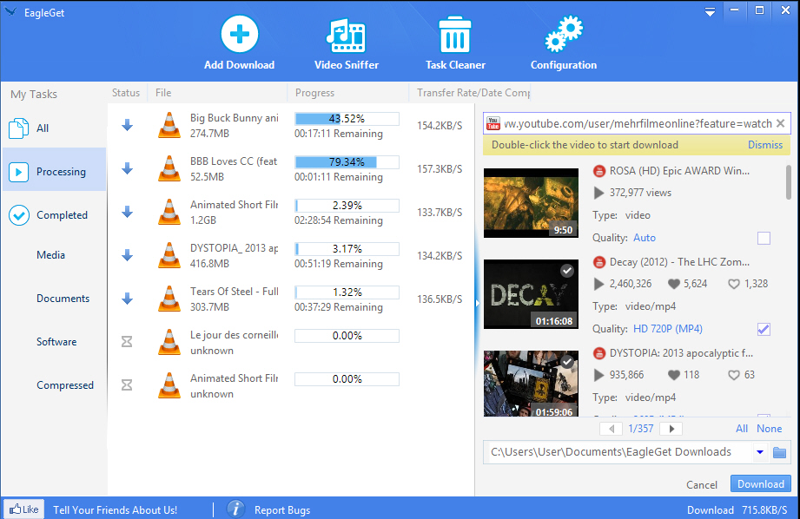This screenshot has height=519, width=800.
Task: Click the Report Bugs info icon
Action: point(235,509)
